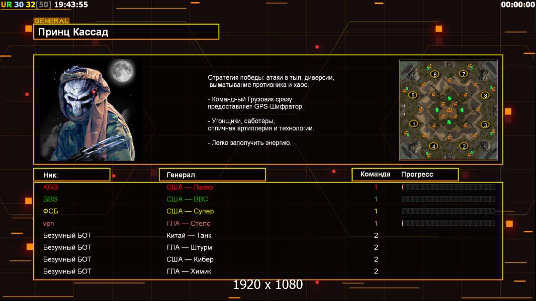Screen dimensions: 536x301
Task: Select start position 8 on the map
Action: point(485,95)
